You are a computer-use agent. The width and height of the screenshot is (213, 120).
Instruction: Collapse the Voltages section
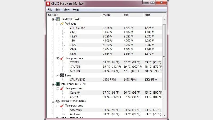coord(58,24)
